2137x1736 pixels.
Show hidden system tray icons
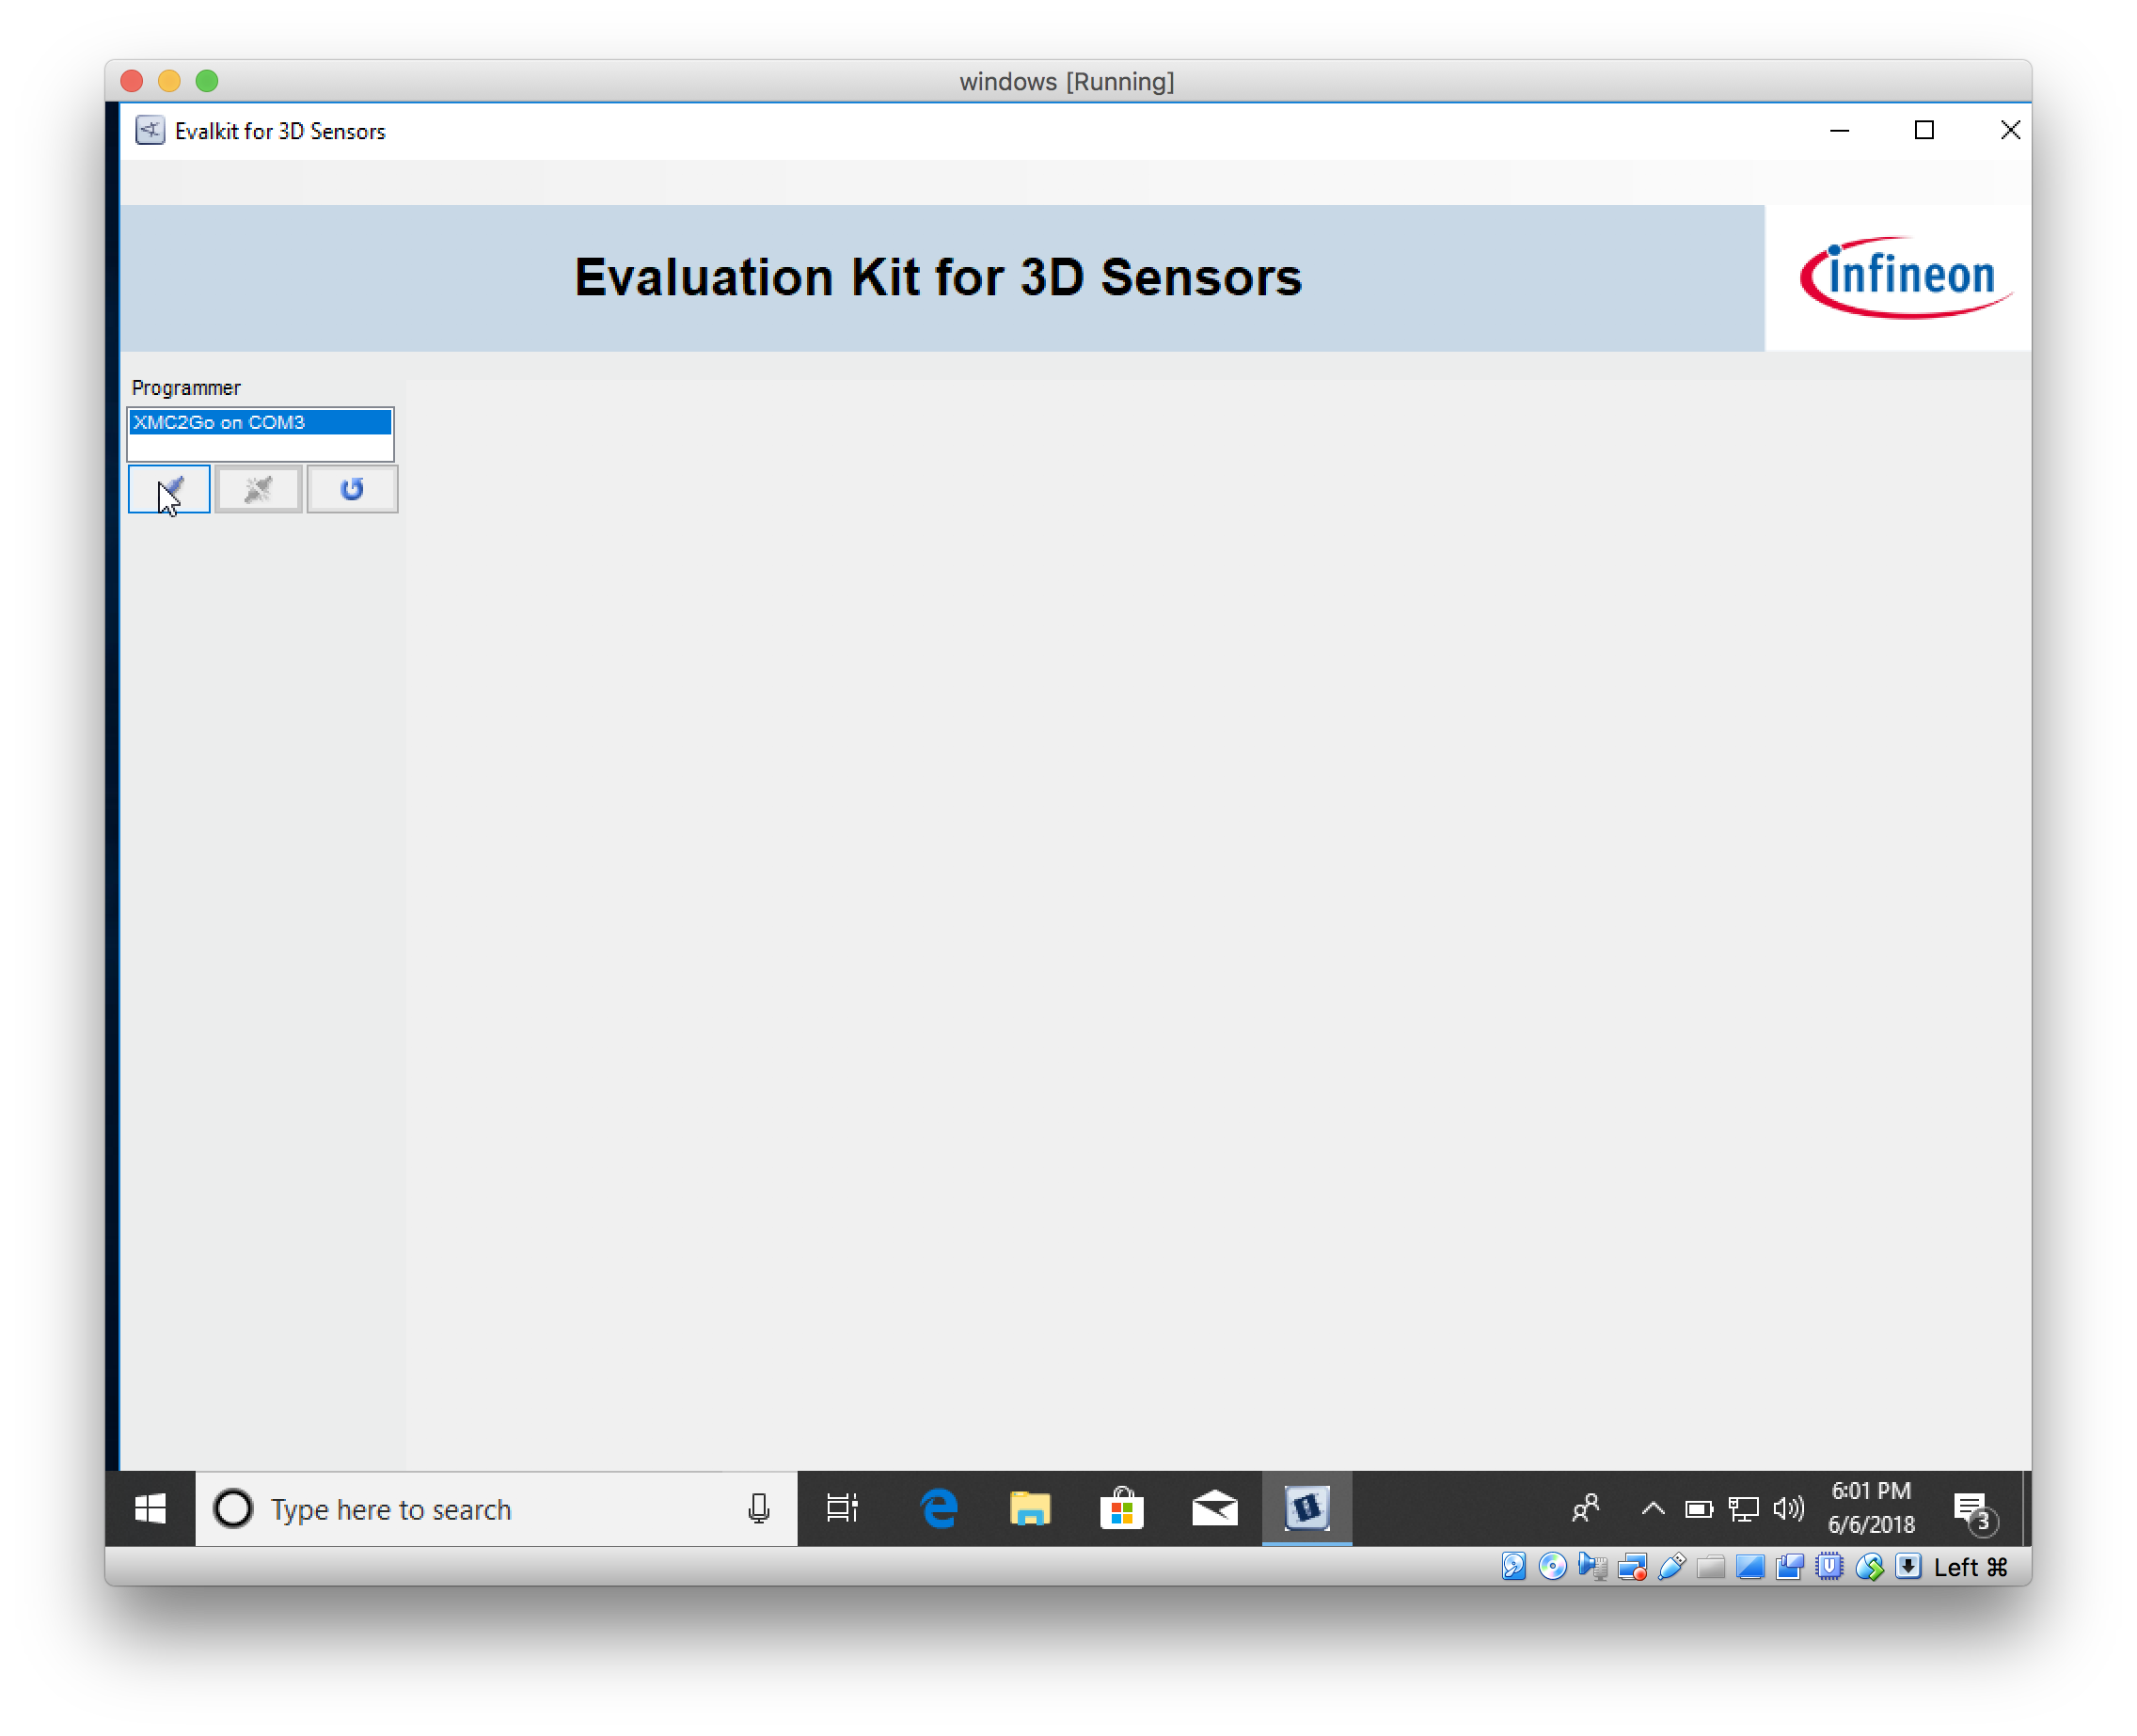pos(1651,1509)
